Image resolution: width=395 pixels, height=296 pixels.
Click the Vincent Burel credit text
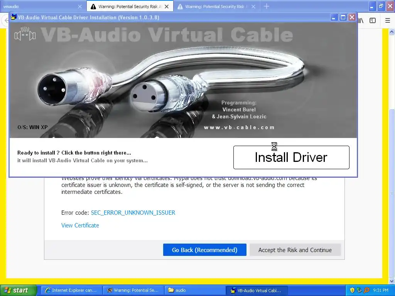click(239, 109)
